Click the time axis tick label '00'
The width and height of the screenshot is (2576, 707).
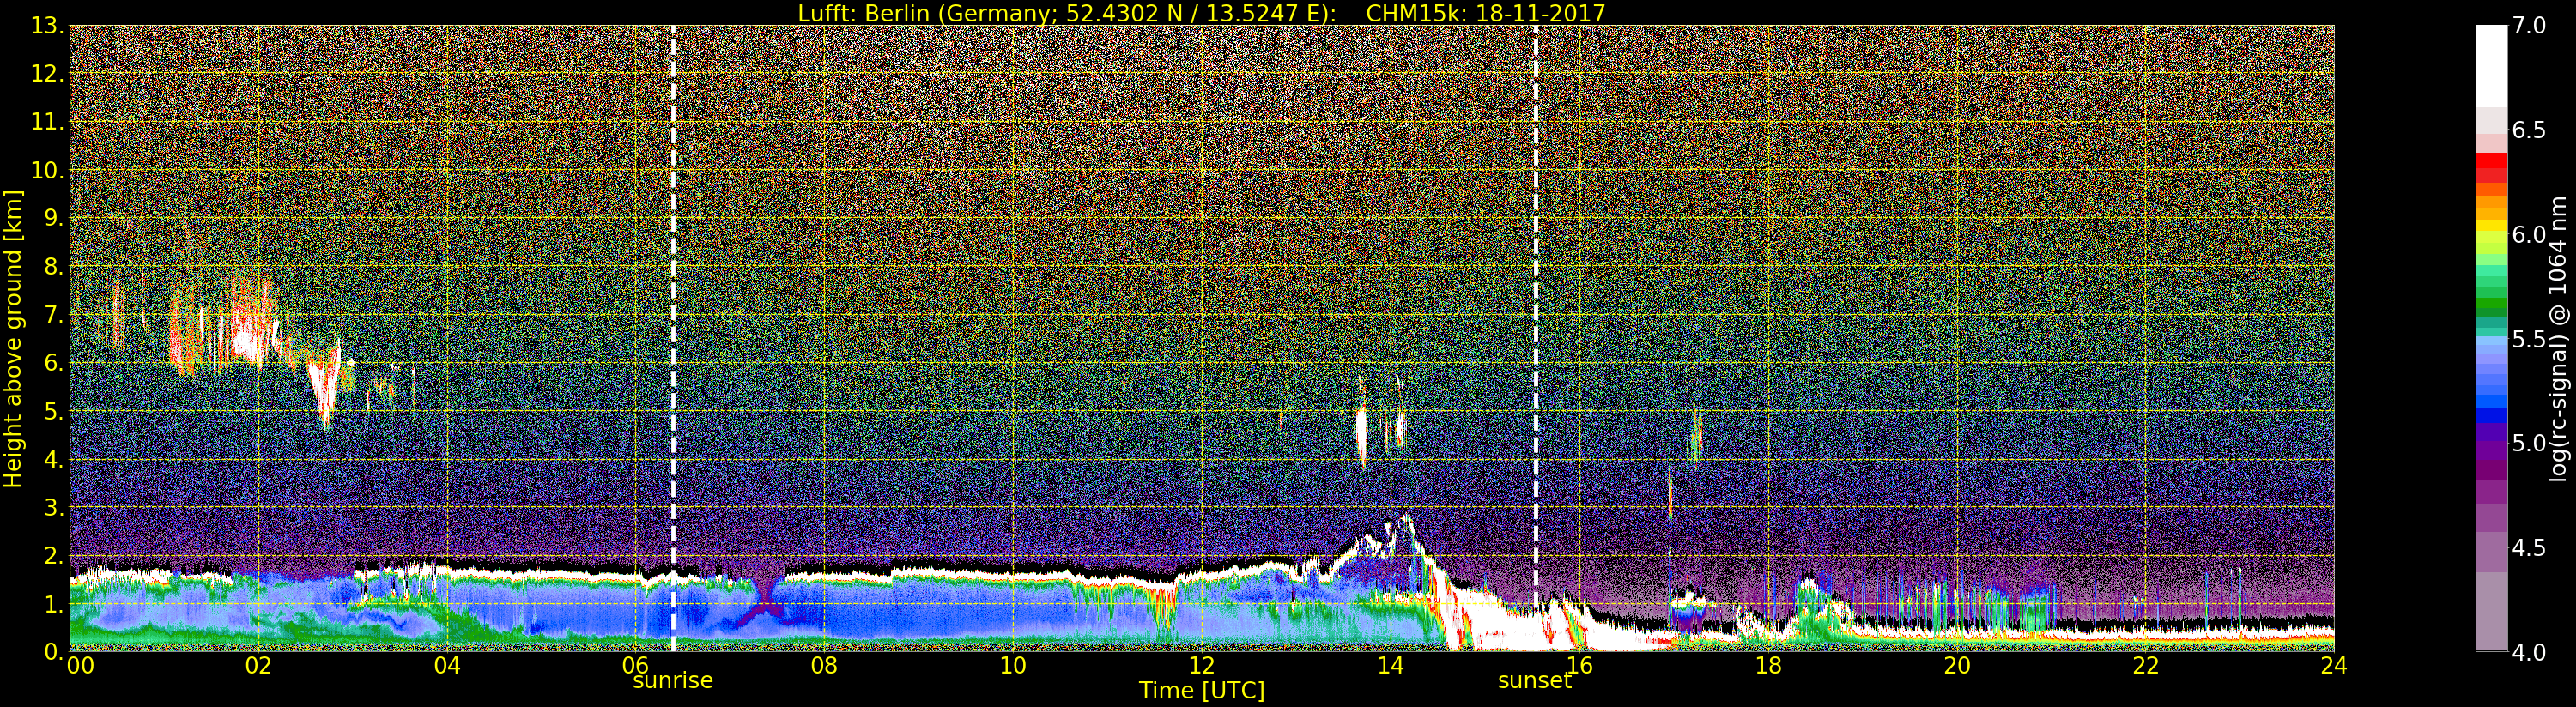click(x=80, y=666)
